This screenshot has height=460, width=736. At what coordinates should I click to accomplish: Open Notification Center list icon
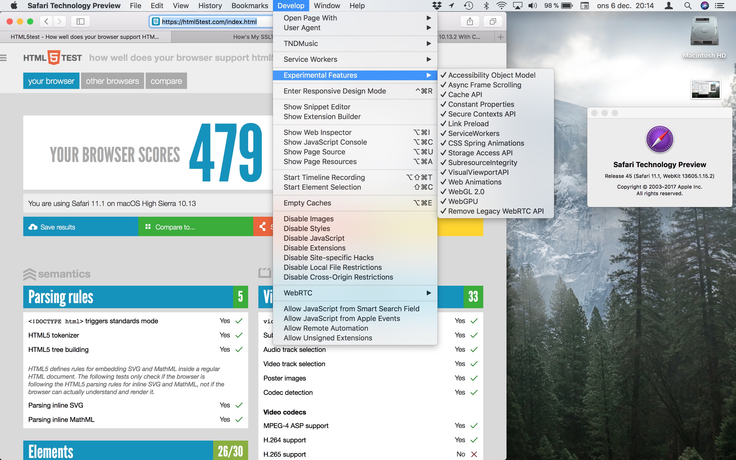coord(720,5)
